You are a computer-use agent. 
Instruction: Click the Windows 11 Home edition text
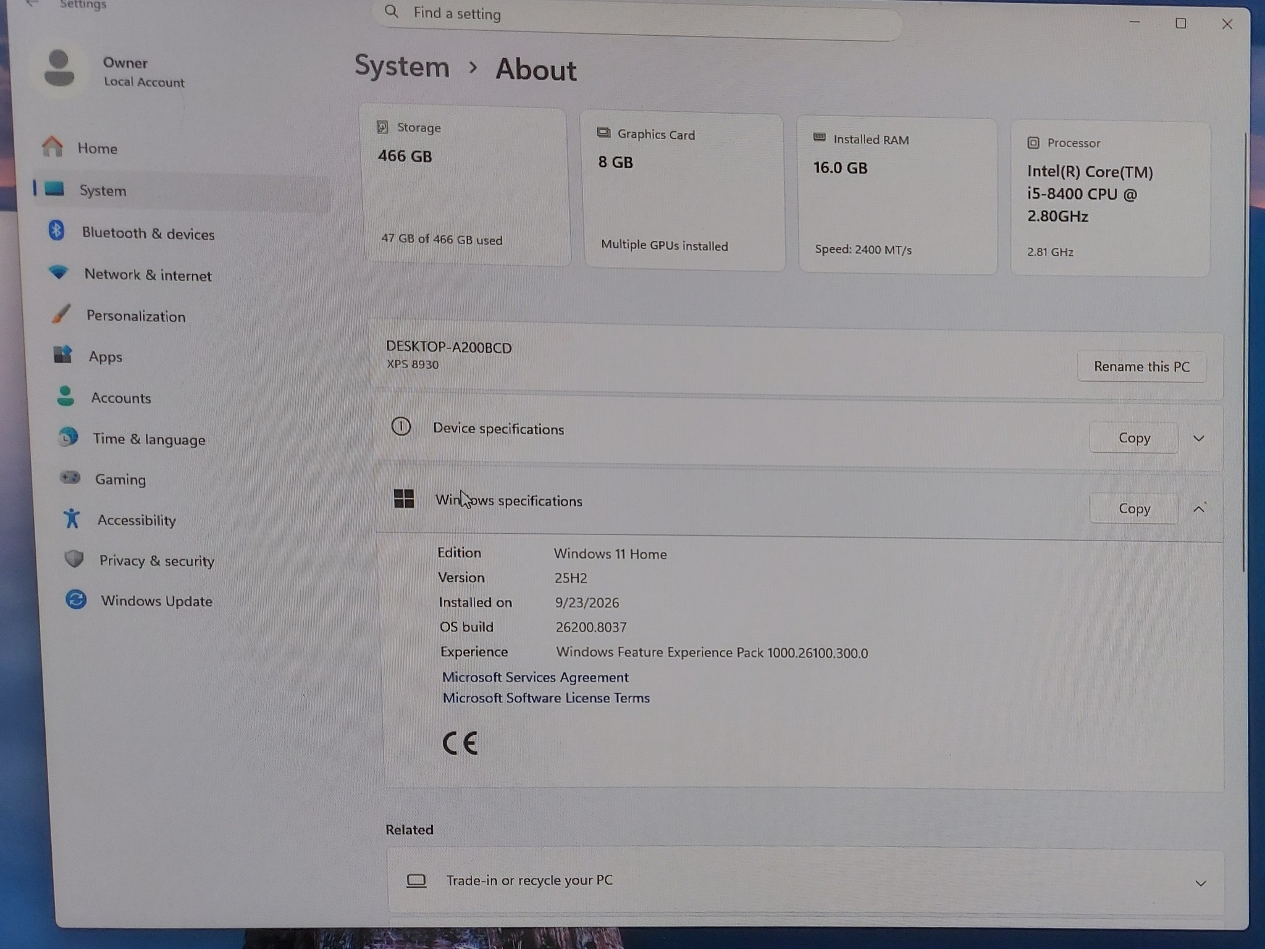pyautogui.click(x=610, y=554)
